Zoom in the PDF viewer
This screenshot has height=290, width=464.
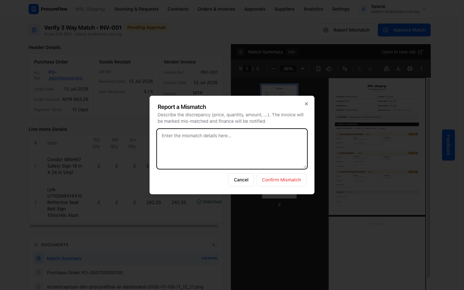[303, 69]
